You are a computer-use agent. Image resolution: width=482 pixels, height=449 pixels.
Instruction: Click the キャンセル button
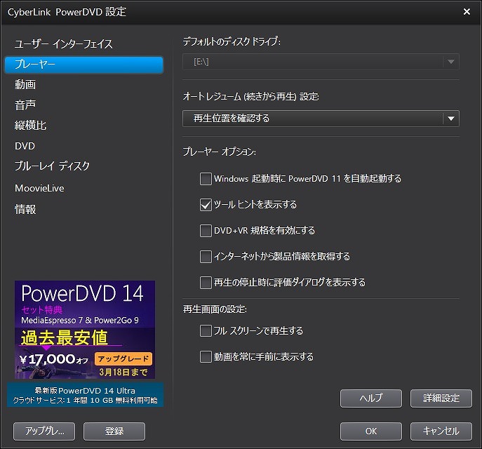[x=441, y=431]
